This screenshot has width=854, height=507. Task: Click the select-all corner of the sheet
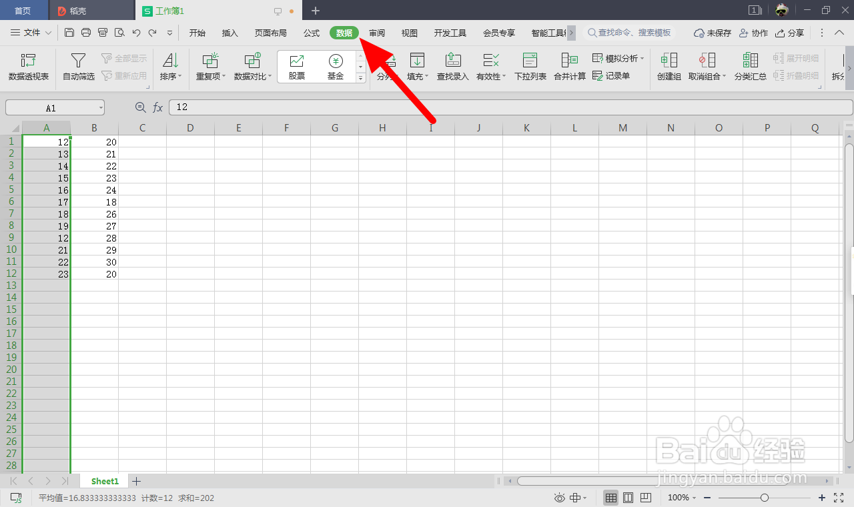11,127
